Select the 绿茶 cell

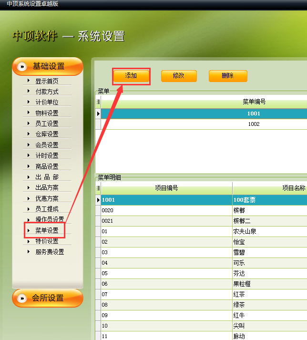[270, 305]
